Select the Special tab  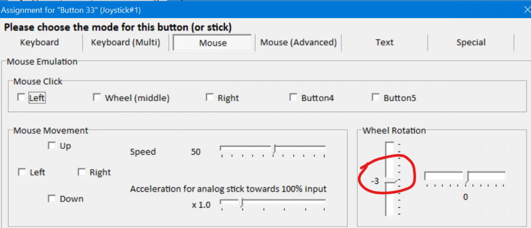point(471,42)
